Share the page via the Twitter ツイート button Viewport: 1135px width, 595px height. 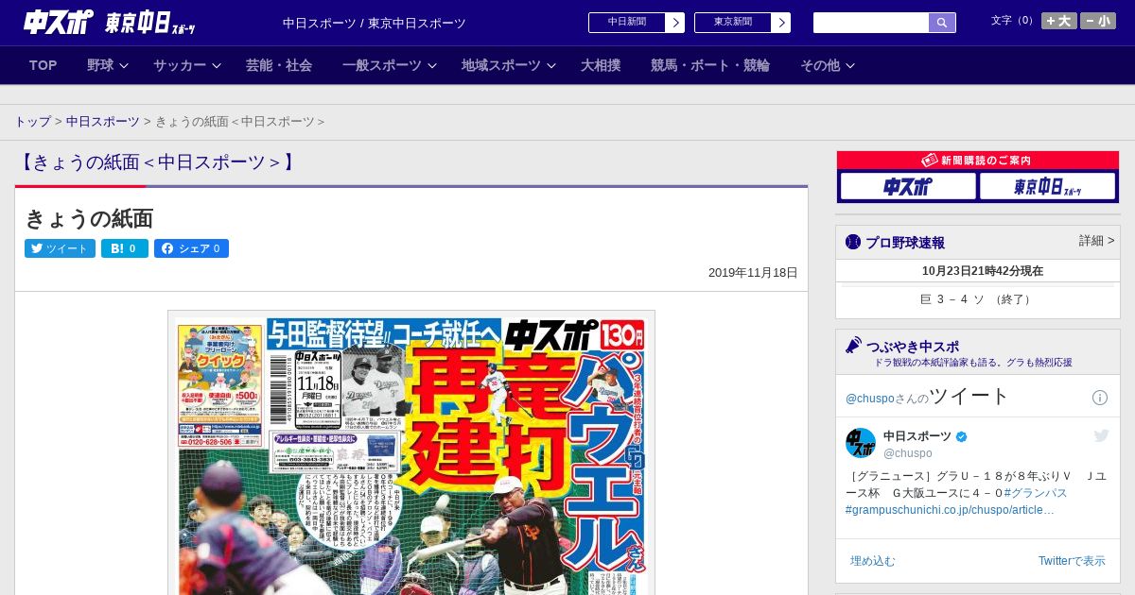pyautogui.click(x=60, y=248)
